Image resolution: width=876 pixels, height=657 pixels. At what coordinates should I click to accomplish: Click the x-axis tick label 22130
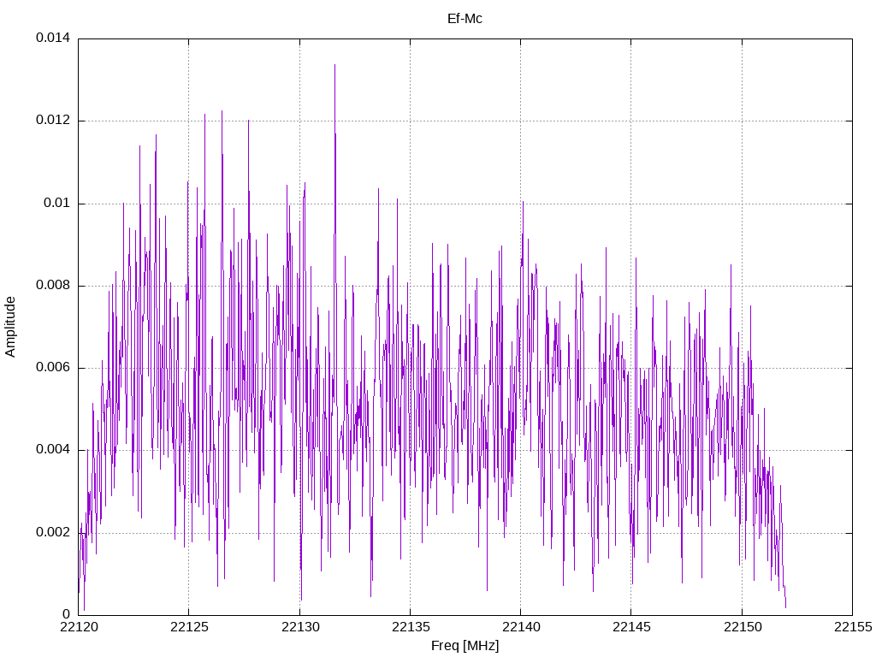tap(300, 627)
